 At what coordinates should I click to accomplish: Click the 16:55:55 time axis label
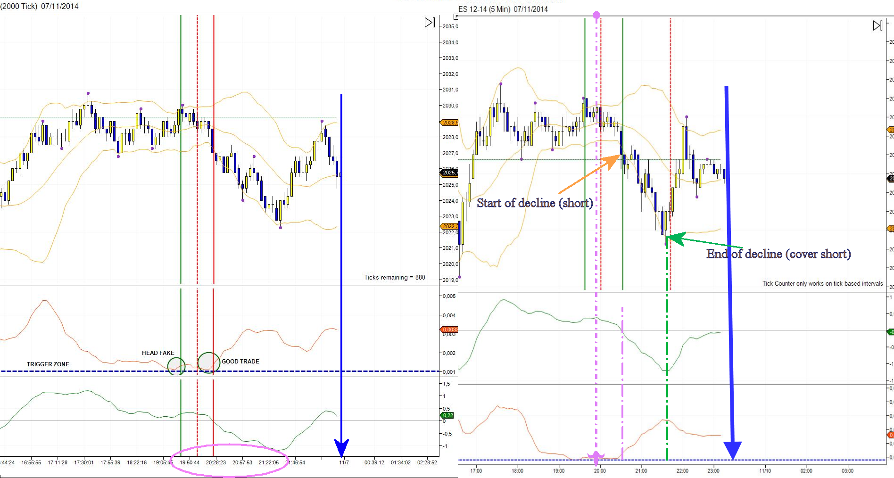[x=31, y=462]
